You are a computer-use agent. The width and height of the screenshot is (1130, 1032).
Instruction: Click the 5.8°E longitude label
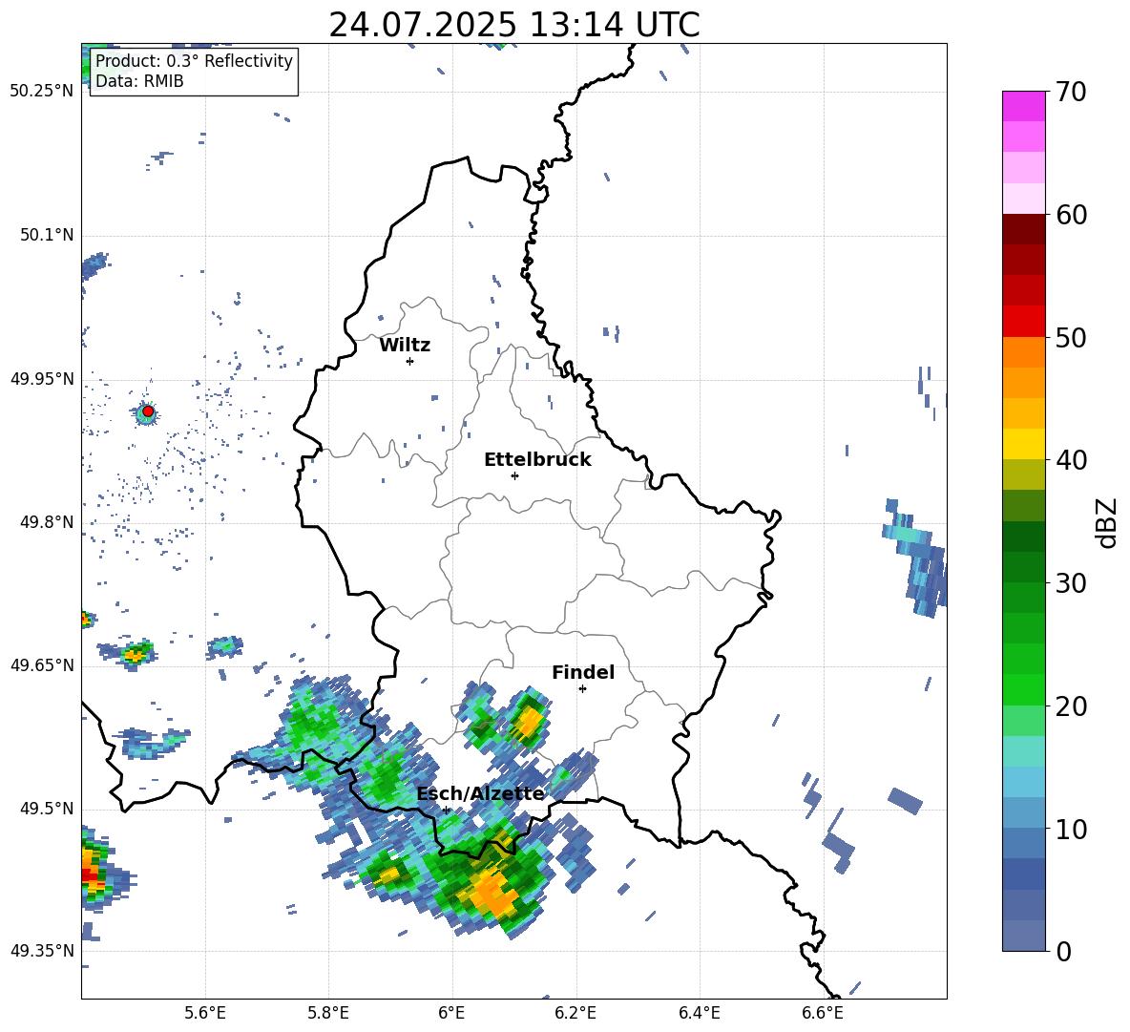point(328,1013)
